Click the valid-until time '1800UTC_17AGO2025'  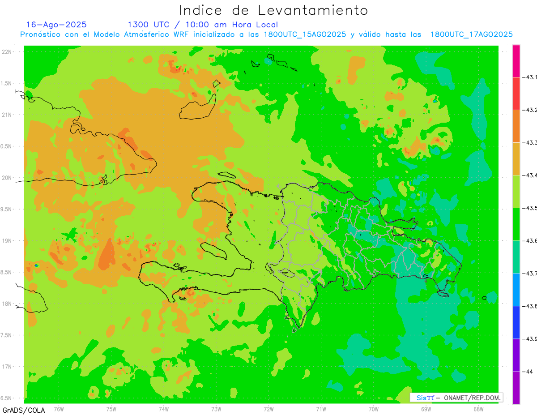click(x=472, y=34)
